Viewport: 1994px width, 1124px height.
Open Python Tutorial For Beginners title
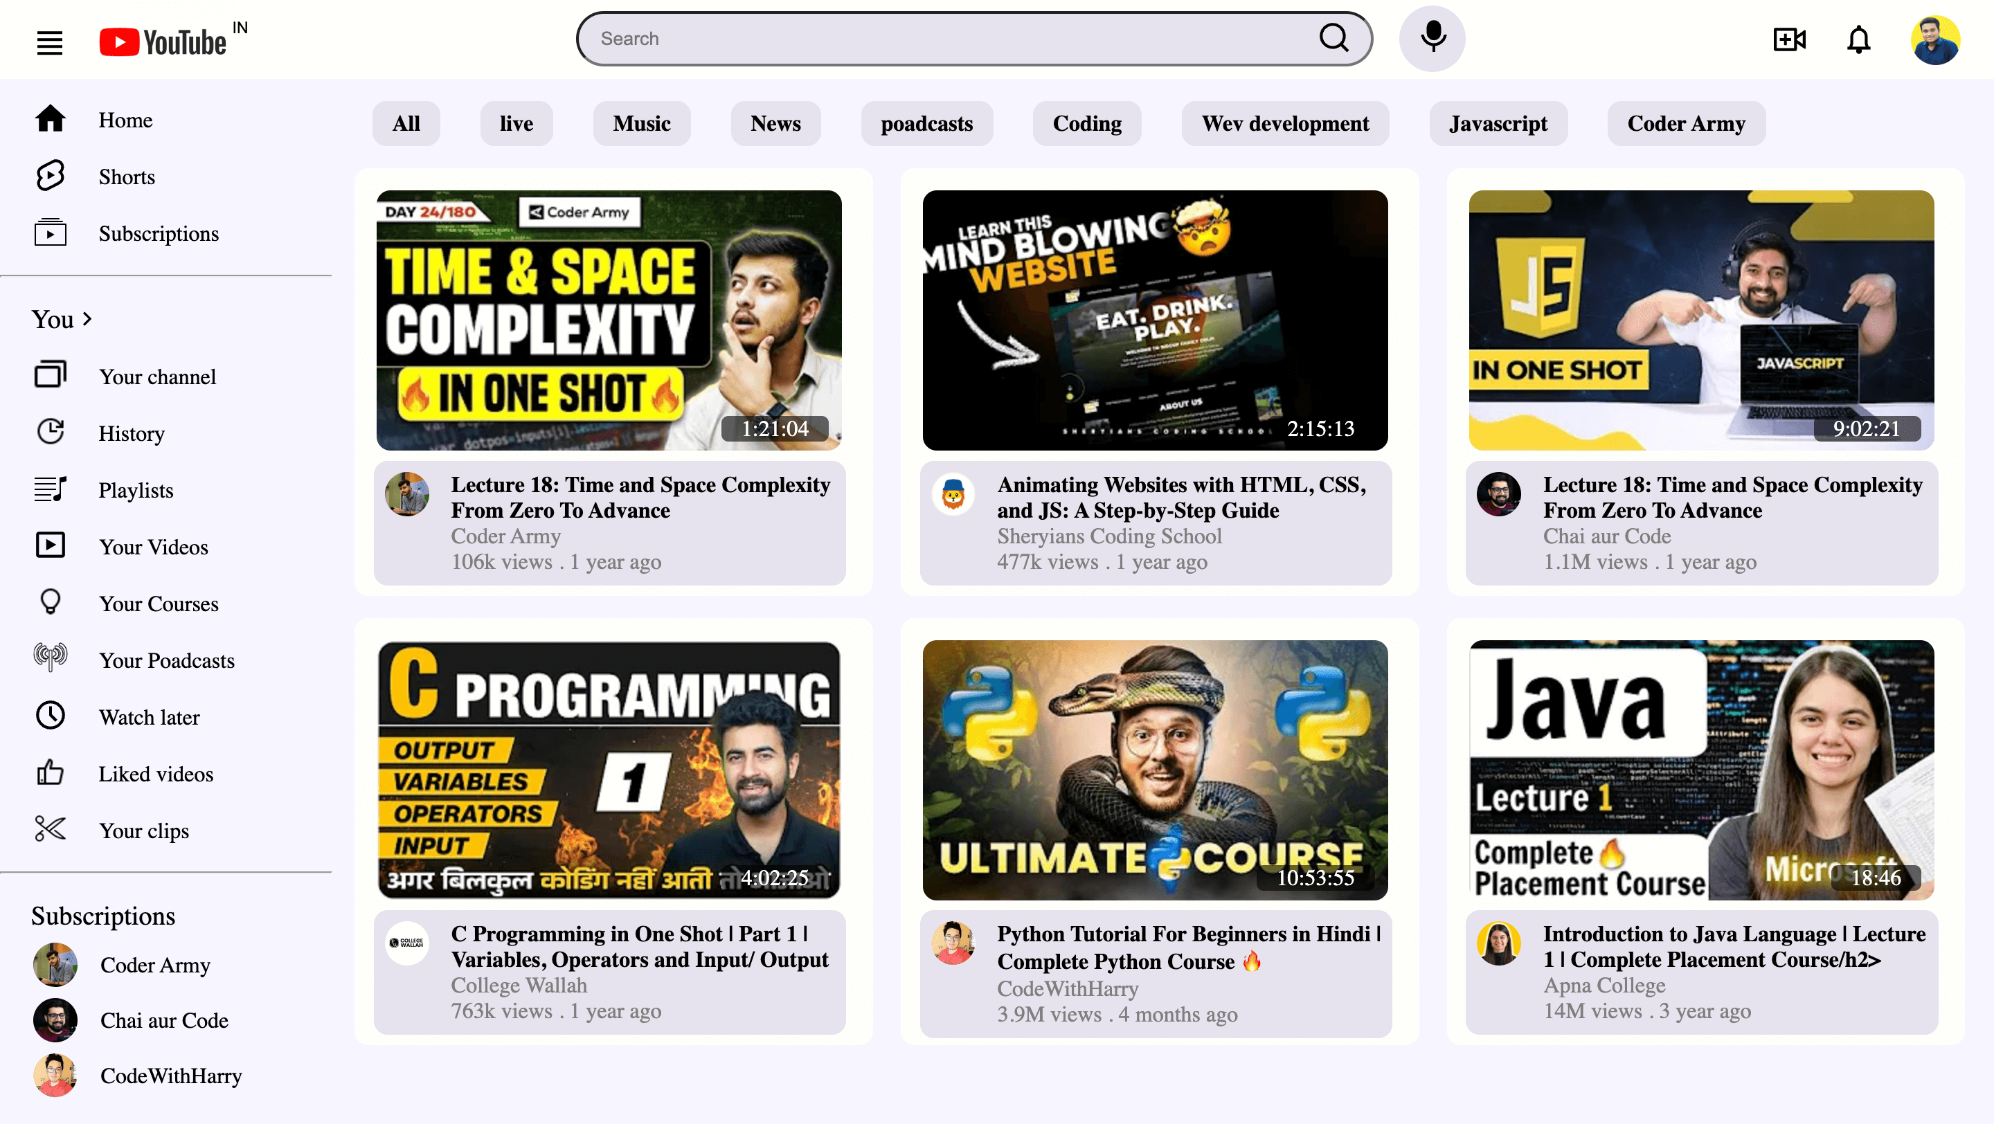1189,948
